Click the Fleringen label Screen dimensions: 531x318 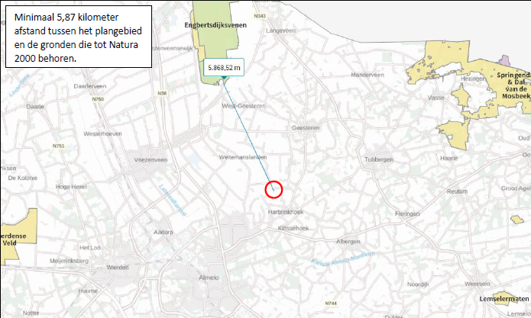click(x=407, y=214)
